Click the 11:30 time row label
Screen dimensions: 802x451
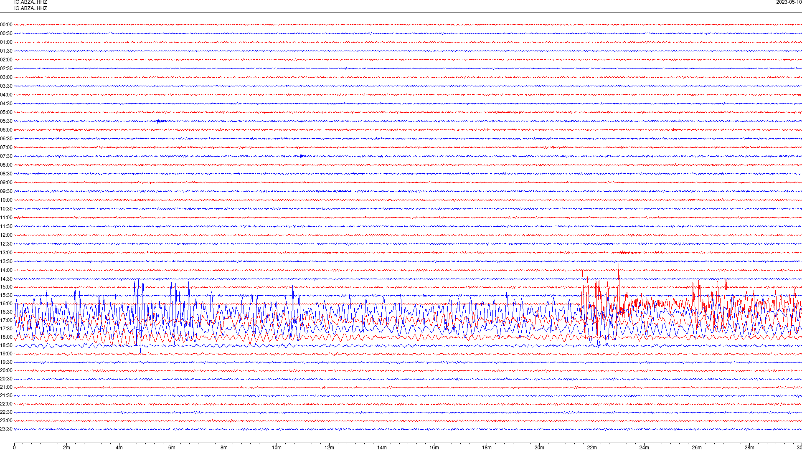tap(6, 226)
